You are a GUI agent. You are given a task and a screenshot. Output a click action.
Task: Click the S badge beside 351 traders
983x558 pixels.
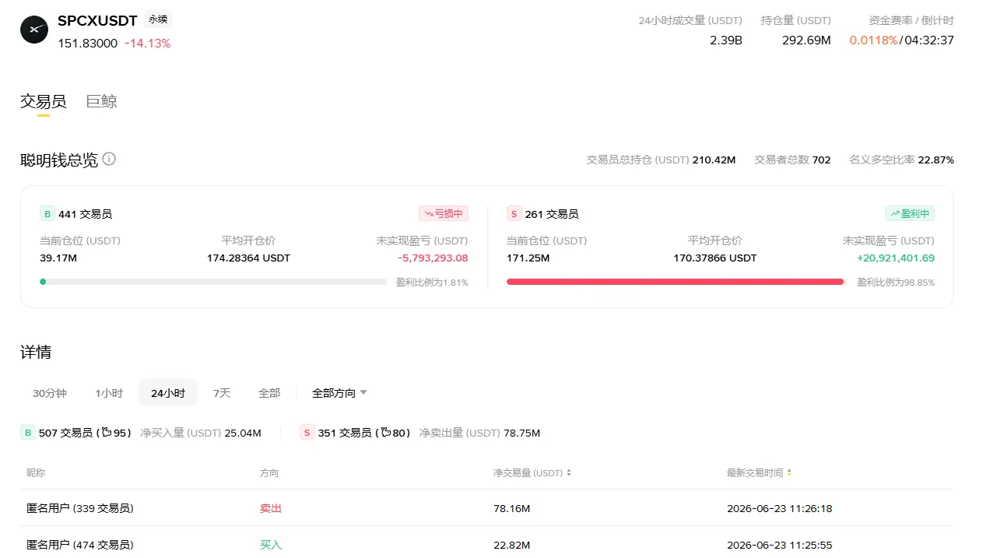(307, 433)
